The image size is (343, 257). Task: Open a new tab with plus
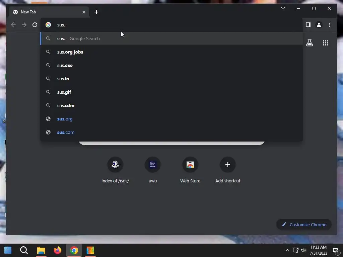point(96,12)
